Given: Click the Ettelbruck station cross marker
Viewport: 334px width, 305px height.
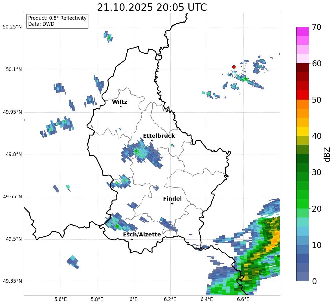Looking at the screenshot, I should (152, 141).
